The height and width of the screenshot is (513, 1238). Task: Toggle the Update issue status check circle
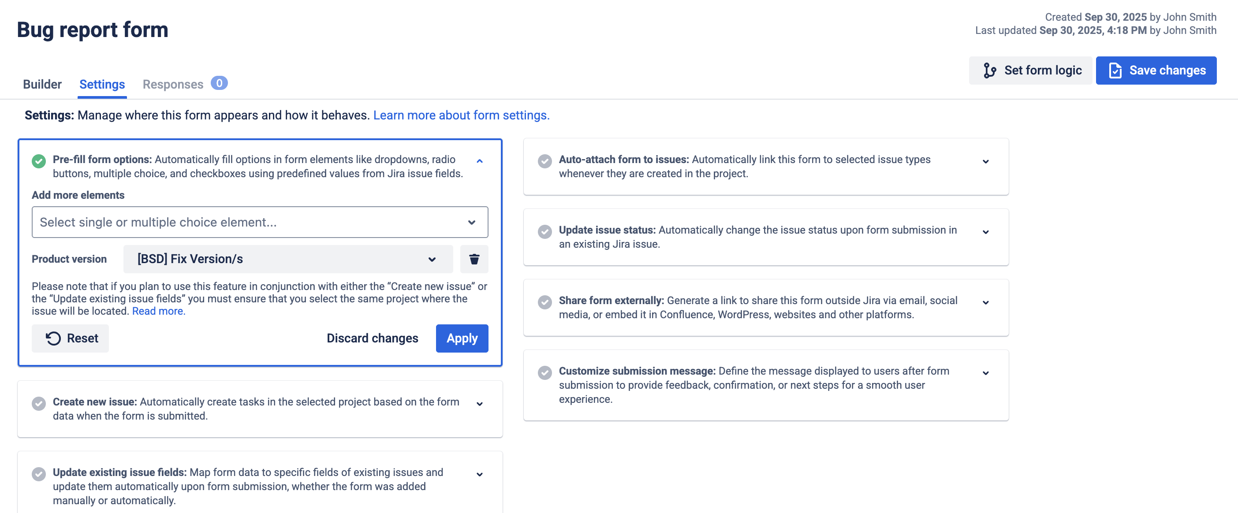tap(544, 231)
